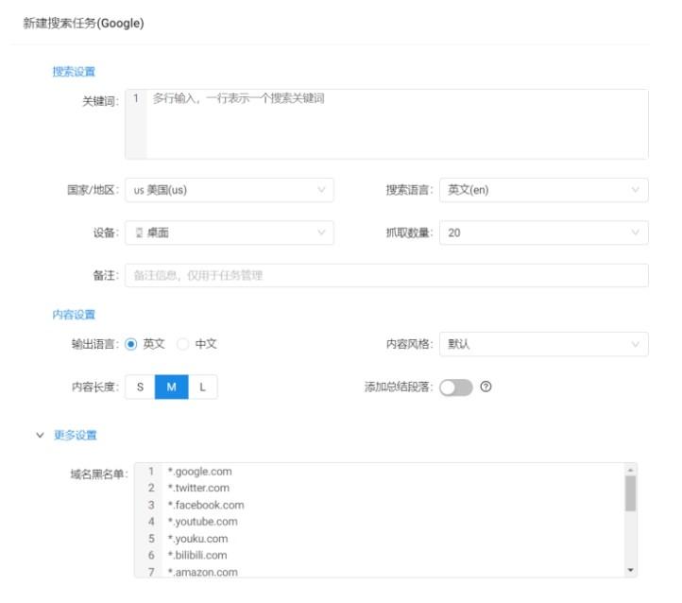This screenshot has width=682, height=603.
Task: Open the 内容风格 dropdown
Action: [x=544, y=344]
